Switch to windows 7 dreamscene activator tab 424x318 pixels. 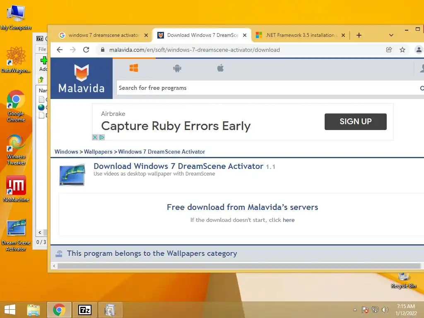[x=103, y=35]
